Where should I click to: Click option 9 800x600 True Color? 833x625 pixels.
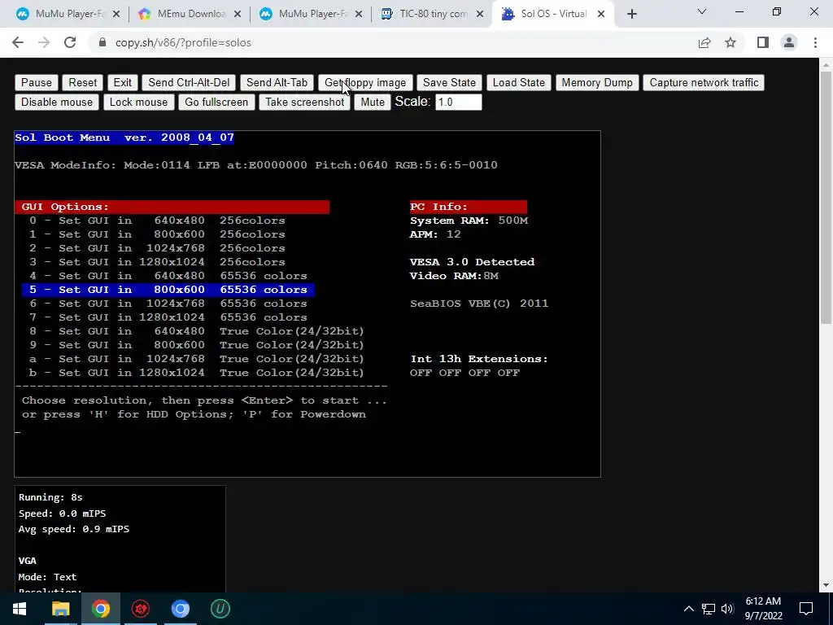coord(197,345)
